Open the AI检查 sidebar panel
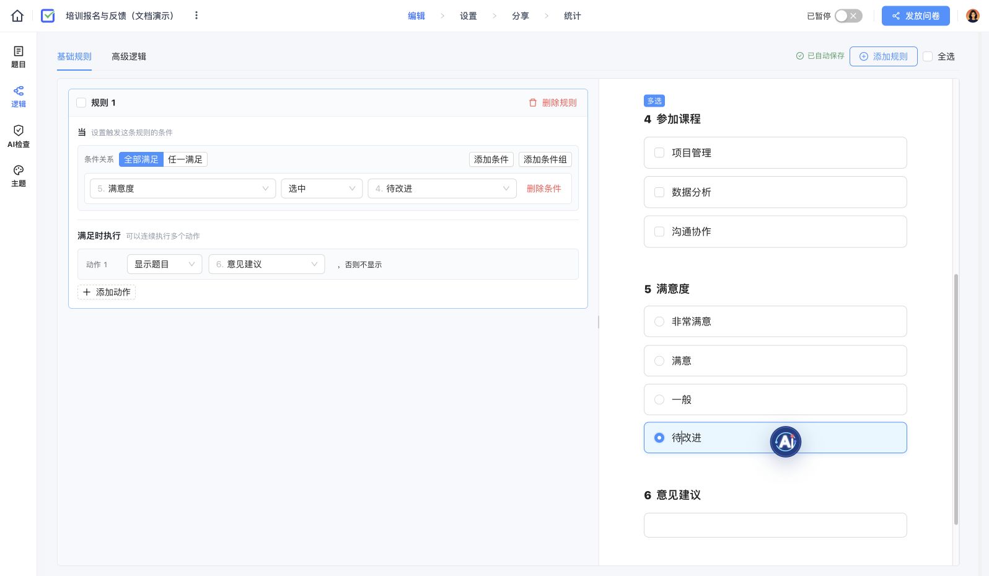Image resolution: width=989 pixels, height=576 pixels. click(x=19, y=136)
